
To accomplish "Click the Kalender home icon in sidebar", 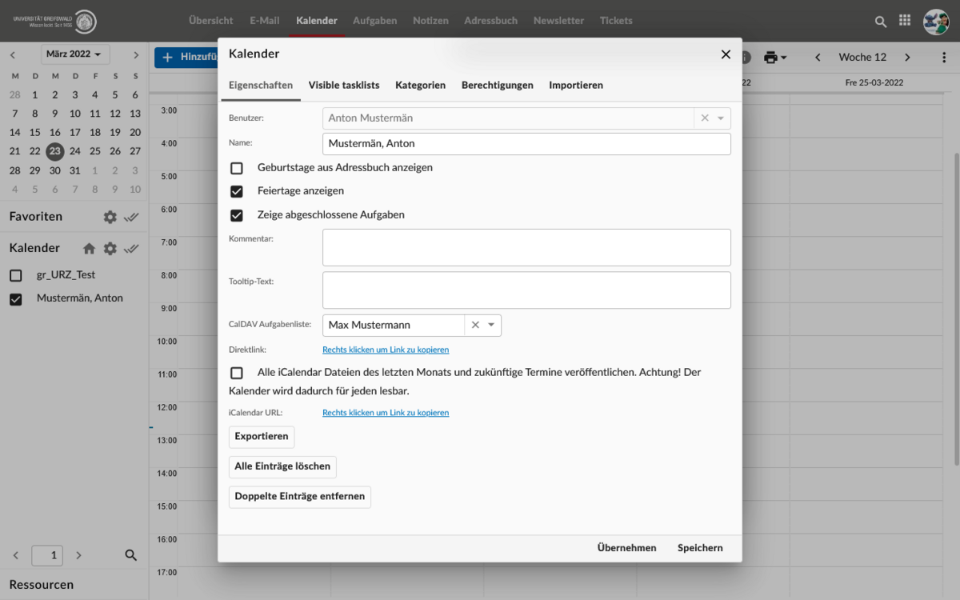I will pos(90,248).
